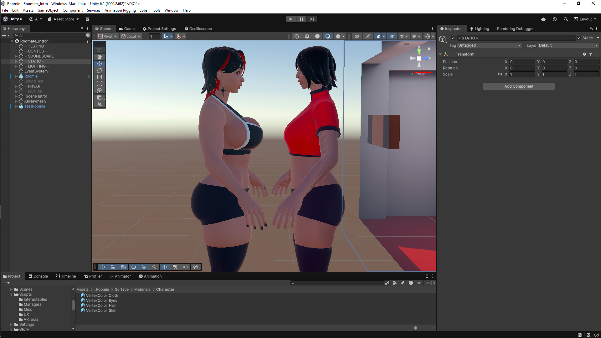The height and width of the screenshot is (338, 601).
Task: Adjust the project icon size slider
Action: pyautogui.click(x=416, y=328)
